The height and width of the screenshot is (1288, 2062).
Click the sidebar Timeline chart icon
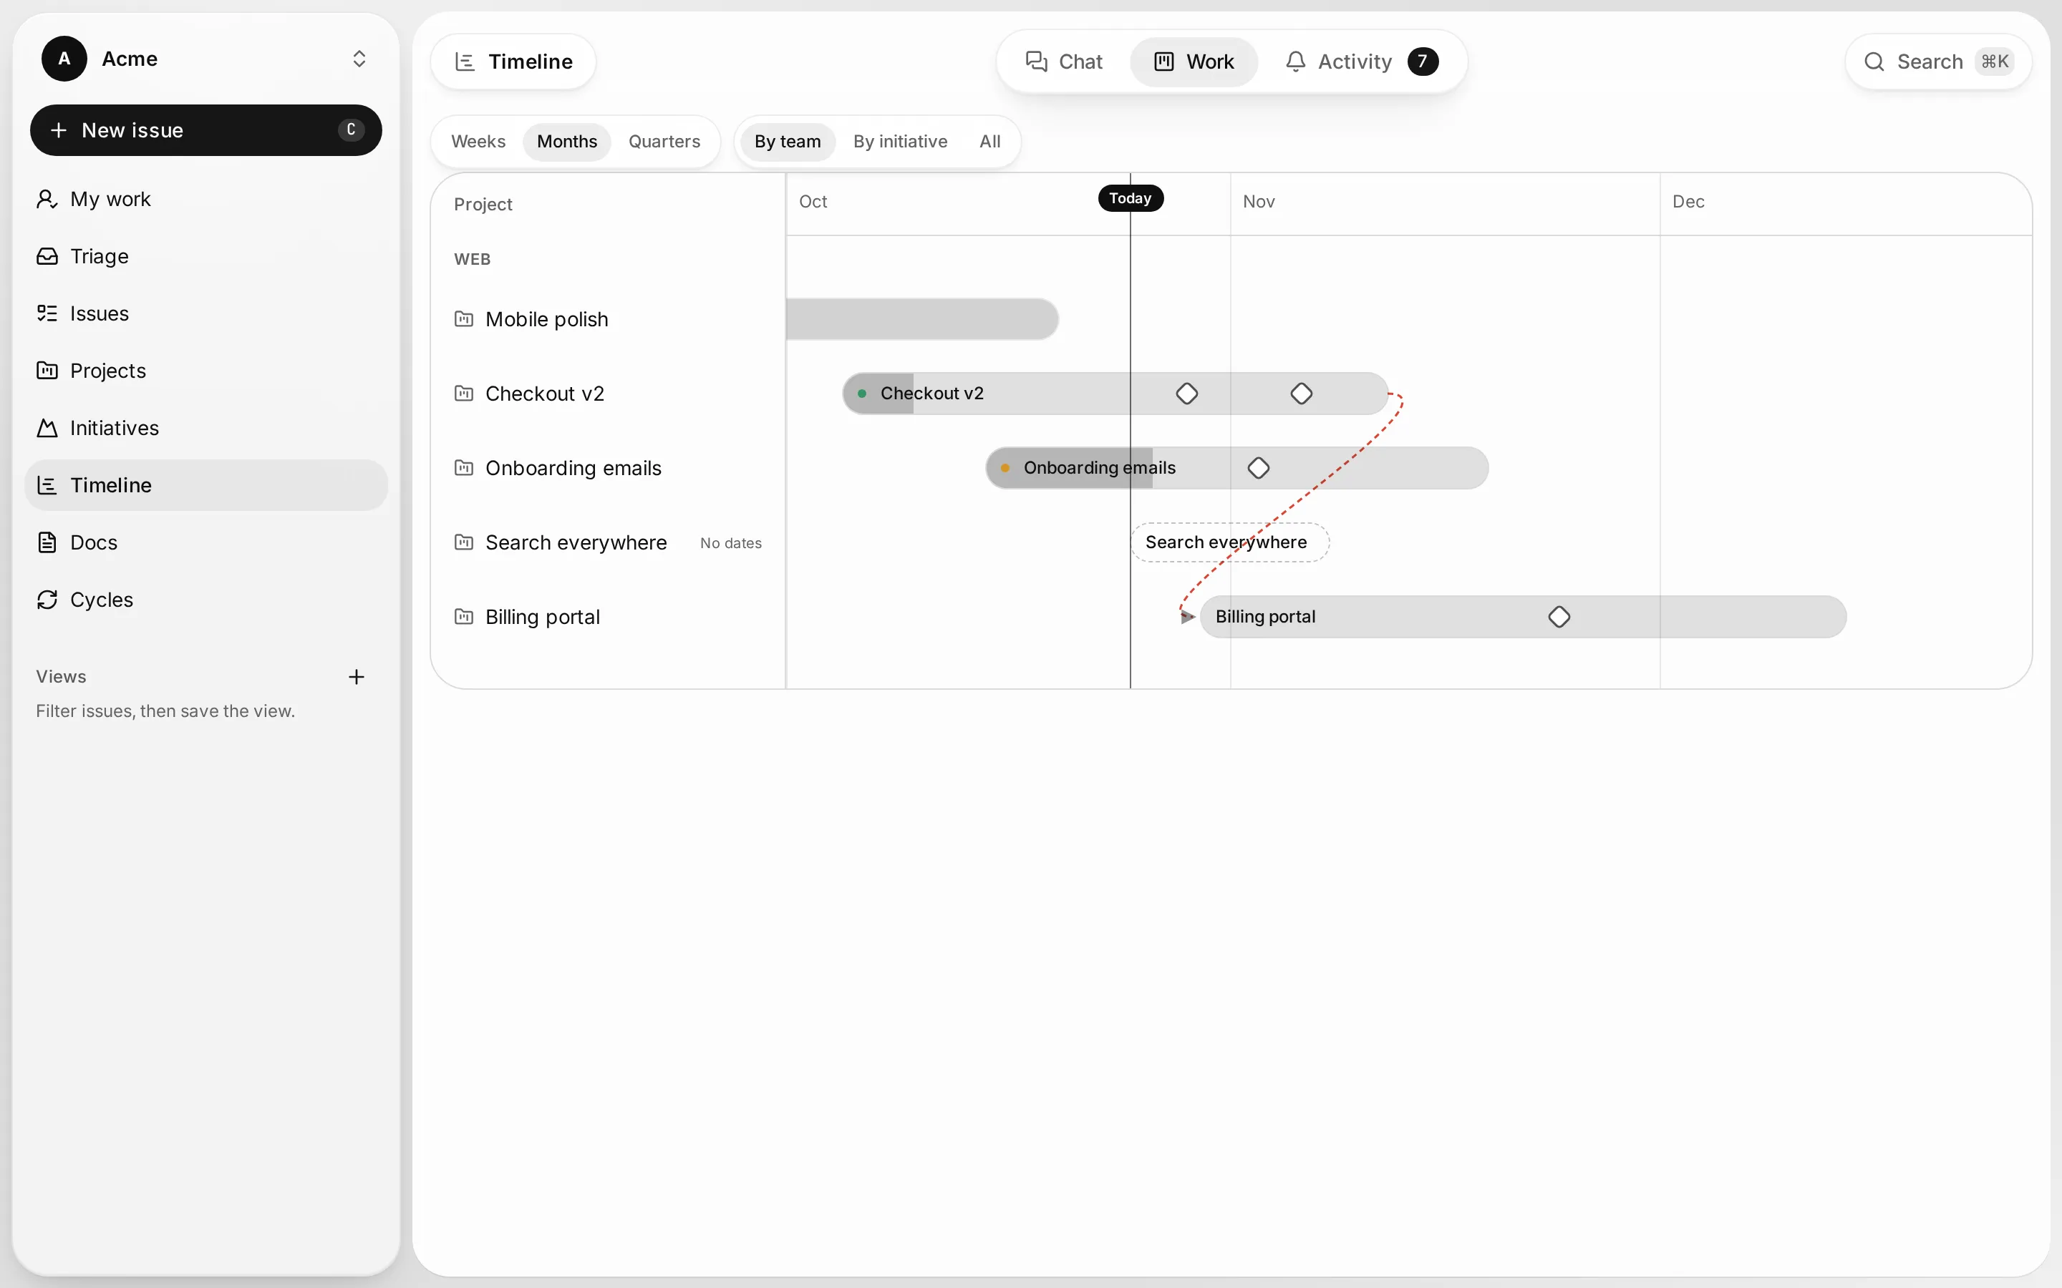(47, 486)
